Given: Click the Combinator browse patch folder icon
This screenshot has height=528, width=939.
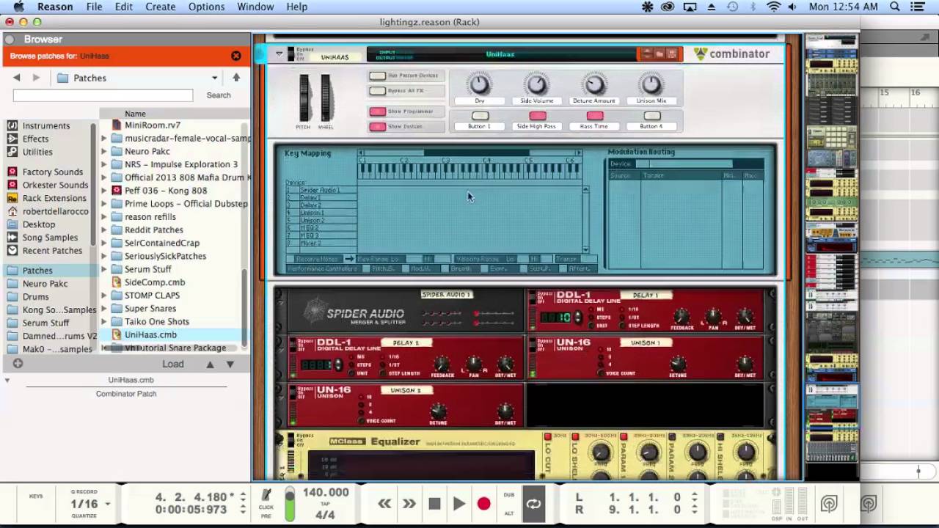Looking at the screenshot, I should click(659, 54).
